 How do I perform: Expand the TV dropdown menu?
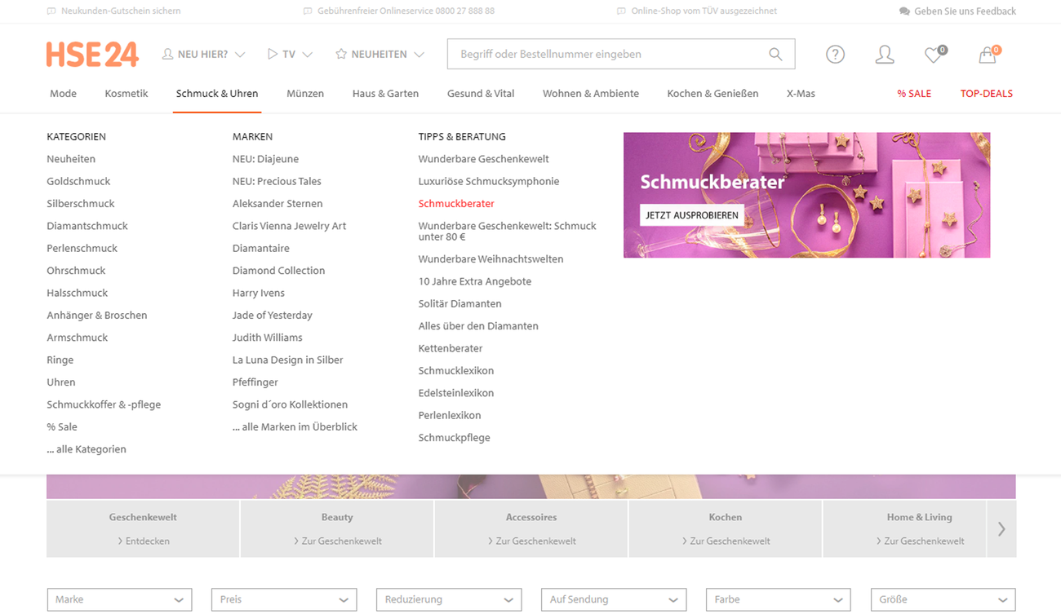pyautogui.click(x=290, y=55)
